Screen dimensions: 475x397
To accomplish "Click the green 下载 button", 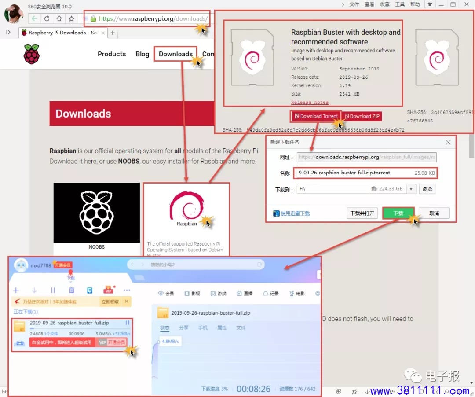I will tap(398, 213).
